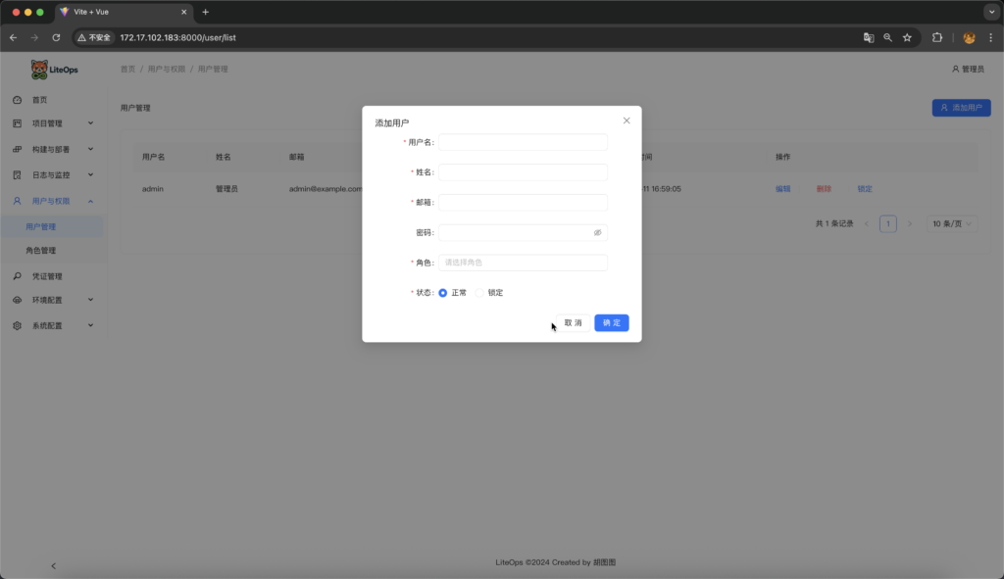This screenshot has width=1004, height=579.
Task: Click the password visibility eye icon
Action: [597, 233]
